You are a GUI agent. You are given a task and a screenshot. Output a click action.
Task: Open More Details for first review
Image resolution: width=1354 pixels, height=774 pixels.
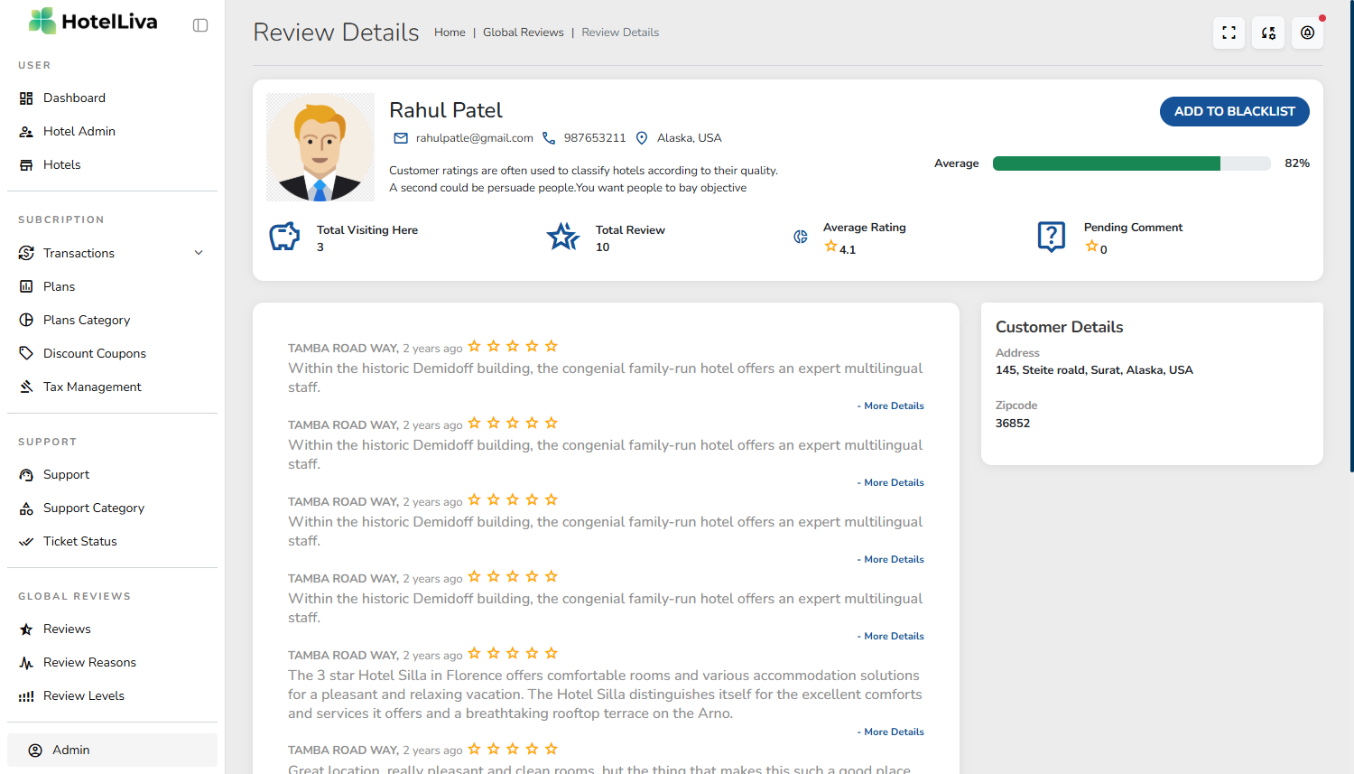(893, 406)
